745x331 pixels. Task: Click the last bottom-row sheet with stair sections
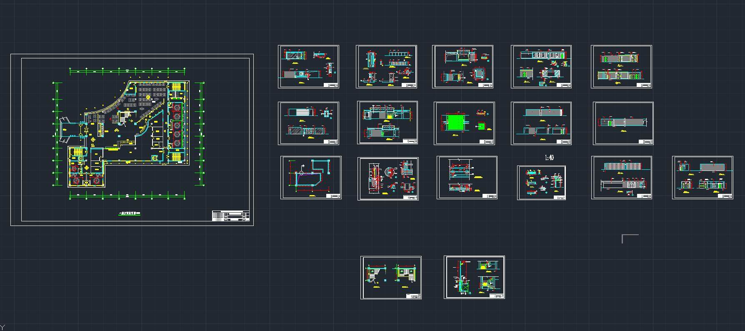tap(474, 277)
